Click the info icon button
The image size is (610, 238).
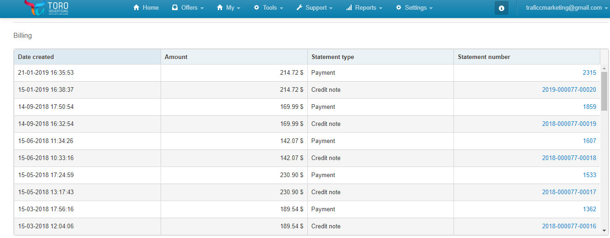click(502, 8)
